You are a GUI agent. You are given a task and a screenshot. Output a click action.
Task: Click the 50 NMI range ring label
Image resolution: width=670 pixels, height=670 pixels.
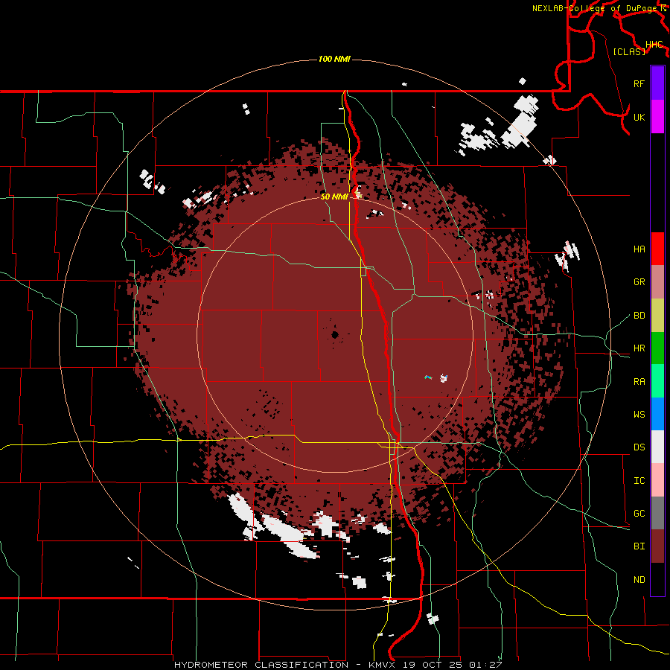(x=334, y=197)
